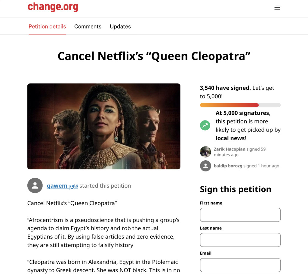Click the Sign this petition heading
This screenshot has width=308, height=275.
236,189
